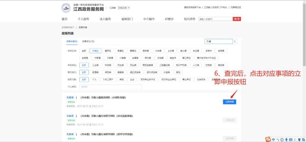This screenshot has width=306, height=142.
Task: Open the Sogou toolbox grid icon
Action: click(303, 139)
